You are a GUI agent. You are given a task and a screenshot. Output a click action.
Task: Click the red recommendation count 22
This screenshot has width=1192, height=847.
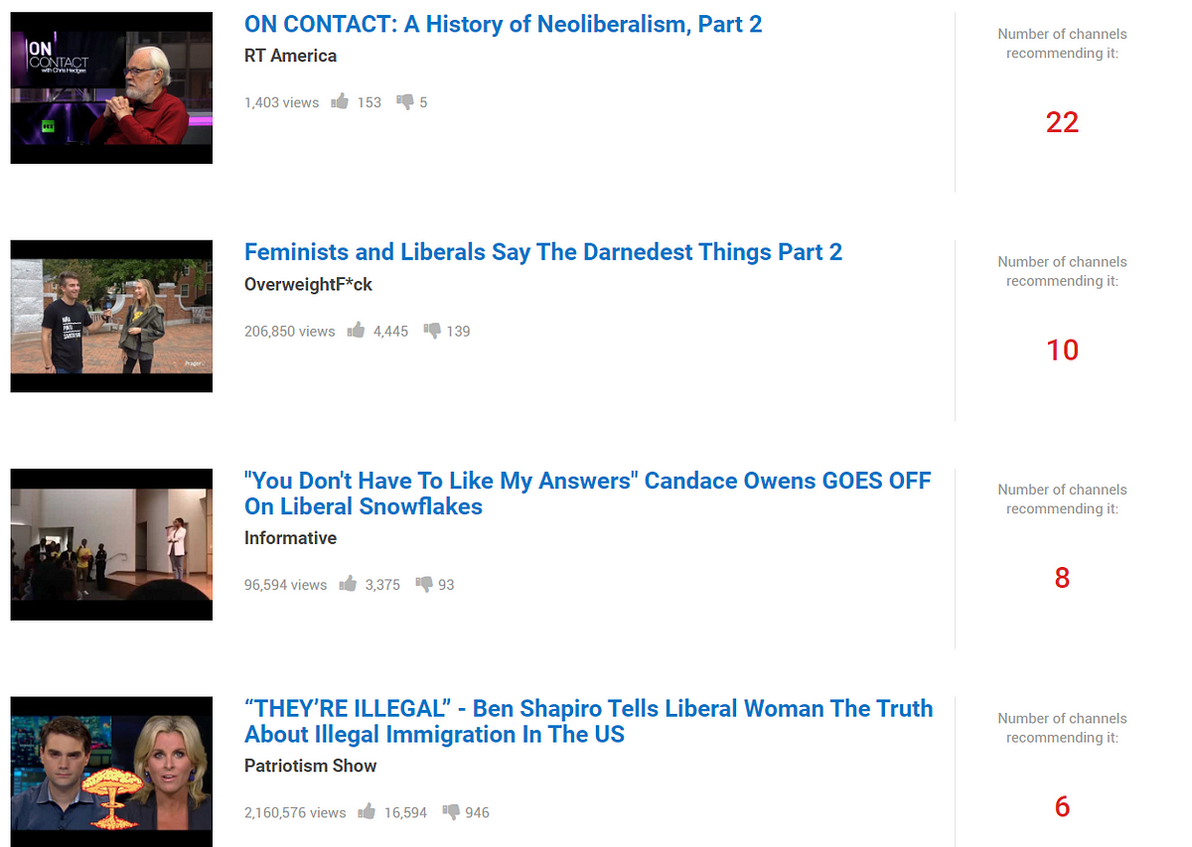tap(1062, 122)
